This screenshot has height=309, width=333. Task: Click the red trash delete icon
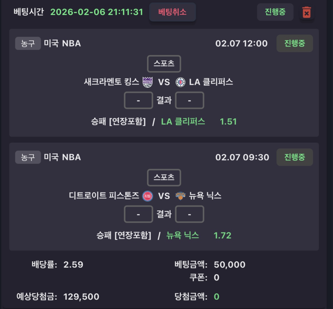306,13
